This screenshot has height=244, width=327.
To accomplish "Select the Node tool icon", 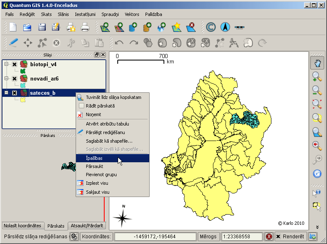I will [x=42, y=43].
